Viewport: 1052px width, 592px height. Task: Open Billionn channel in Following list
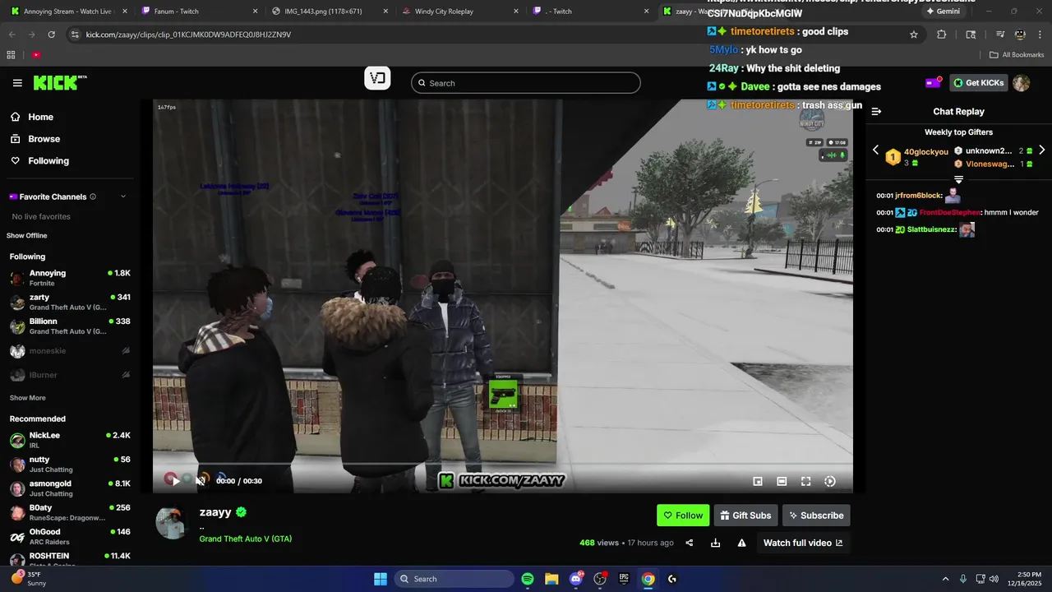coord(69,326)
